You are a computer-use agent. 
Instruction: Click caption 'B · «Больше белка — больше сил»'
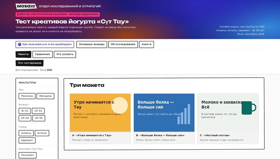[x=160, y=135]
